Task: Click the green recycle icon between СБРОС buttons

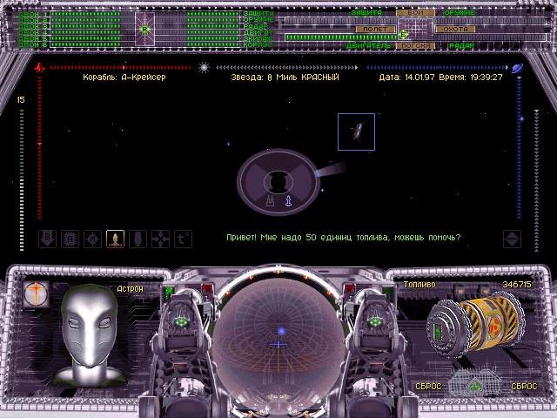Action: 475,386
